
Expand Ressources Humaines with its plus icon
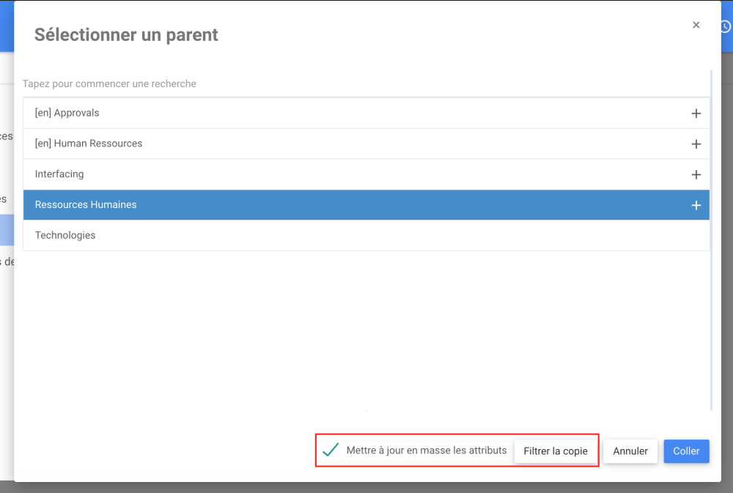click(696, 206)
